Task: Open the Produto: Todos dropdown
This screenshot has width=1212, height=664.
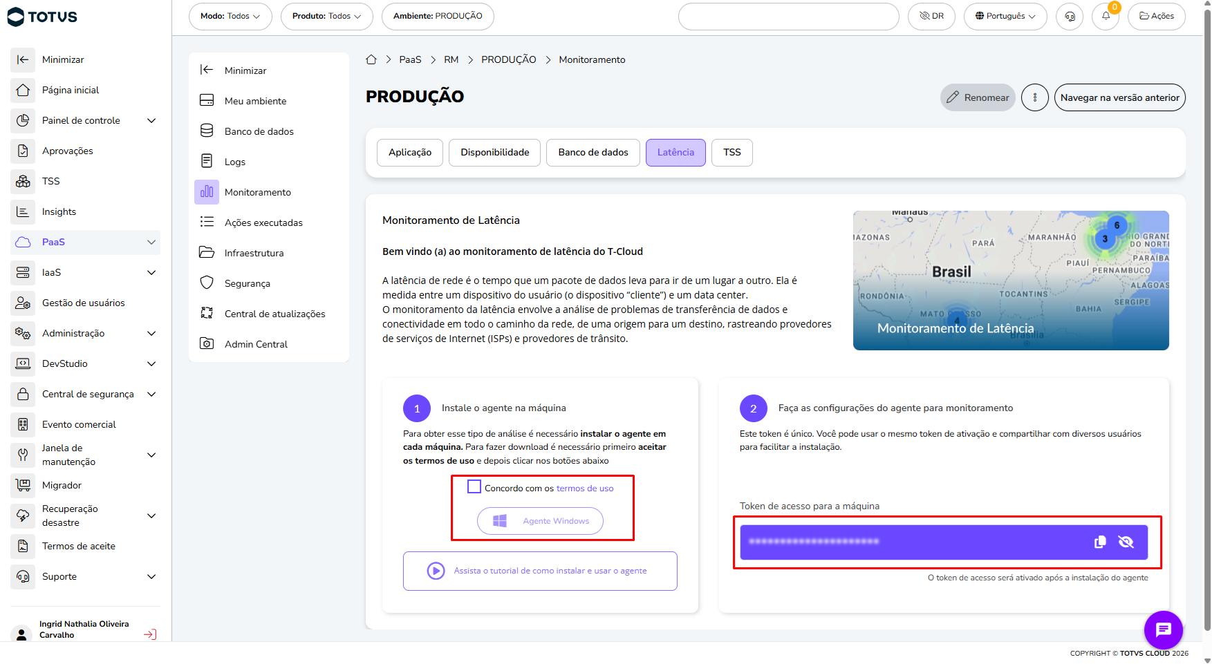Action: click(327, 17)
